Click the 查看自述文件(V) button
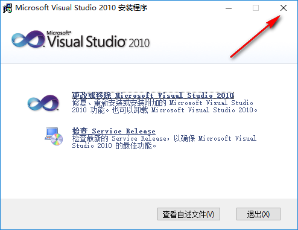Viewport: 298px width, 230px height. 189,214
